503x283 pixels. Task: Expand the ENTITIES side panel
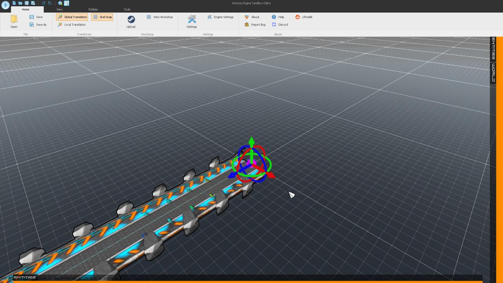(493, 48)
